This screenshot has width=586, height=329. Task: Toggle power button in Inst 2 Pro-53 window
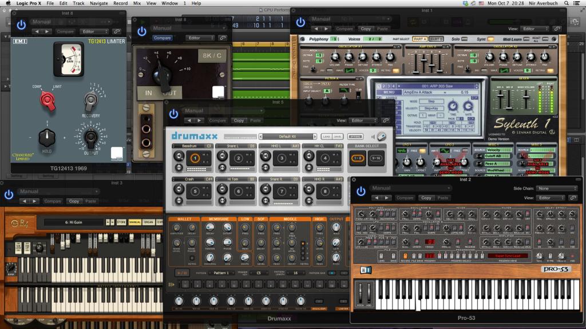click(x=361, y=191)
